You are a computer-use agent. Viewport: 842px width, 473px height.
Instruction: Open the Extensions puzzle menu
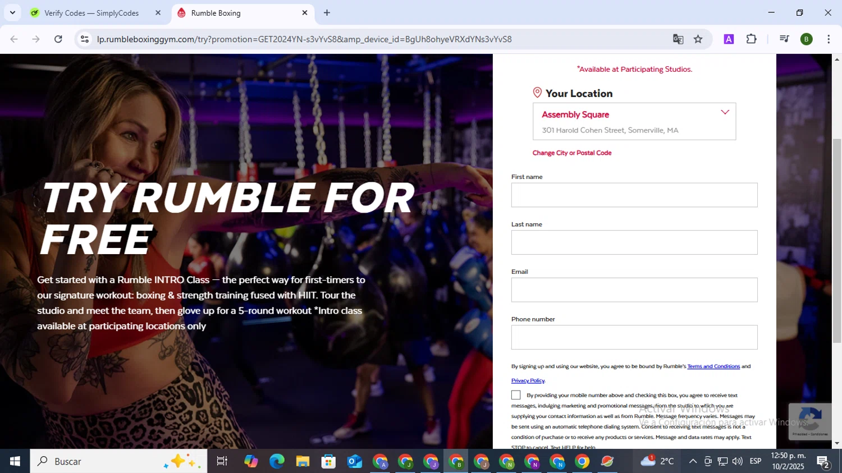(752, 39)
